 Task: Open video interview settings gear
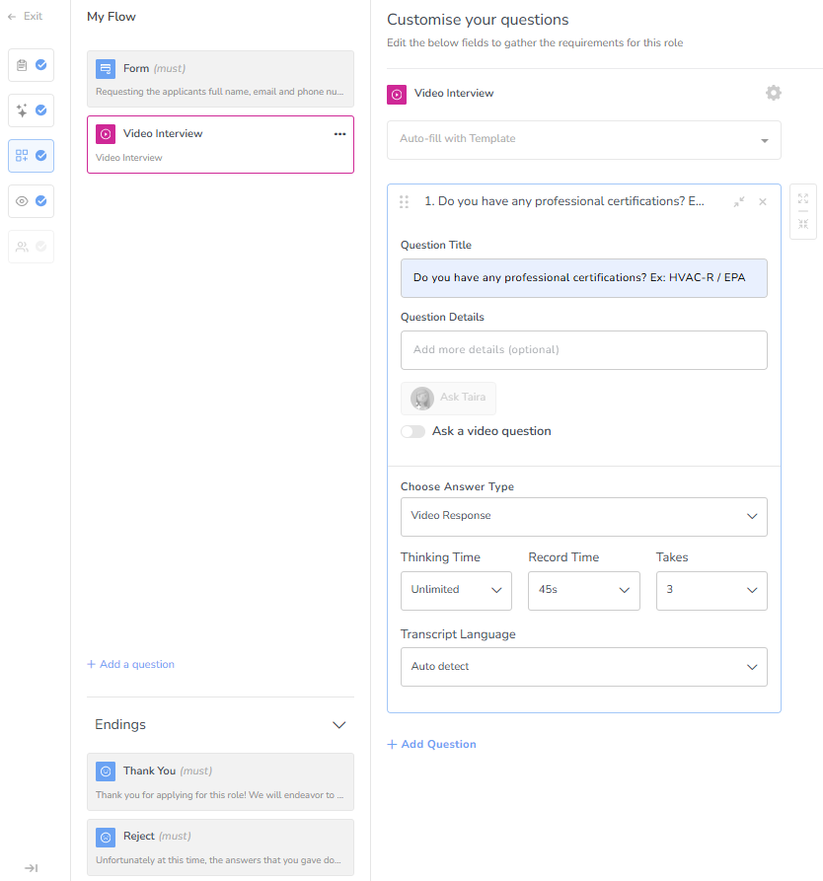774,93
